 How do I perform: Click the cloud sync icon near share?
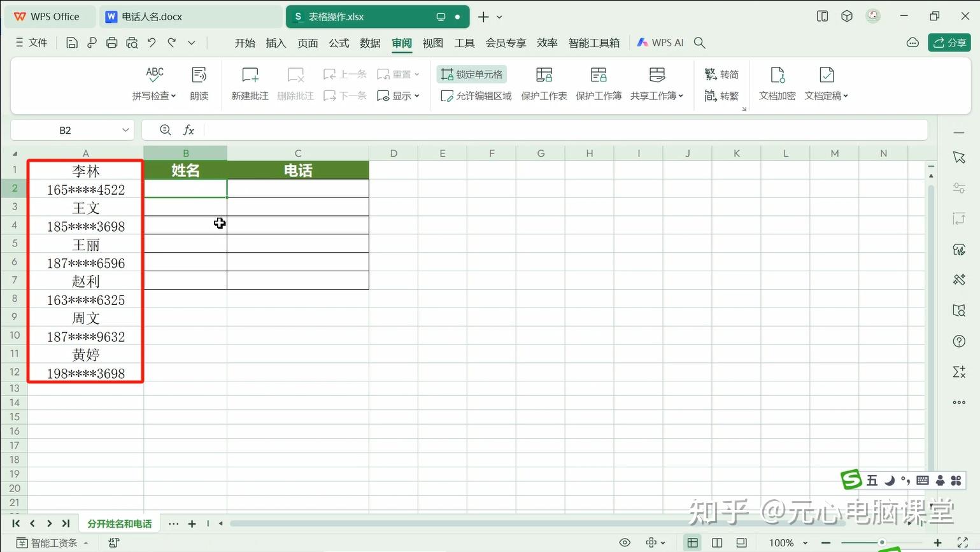point(913,43)
